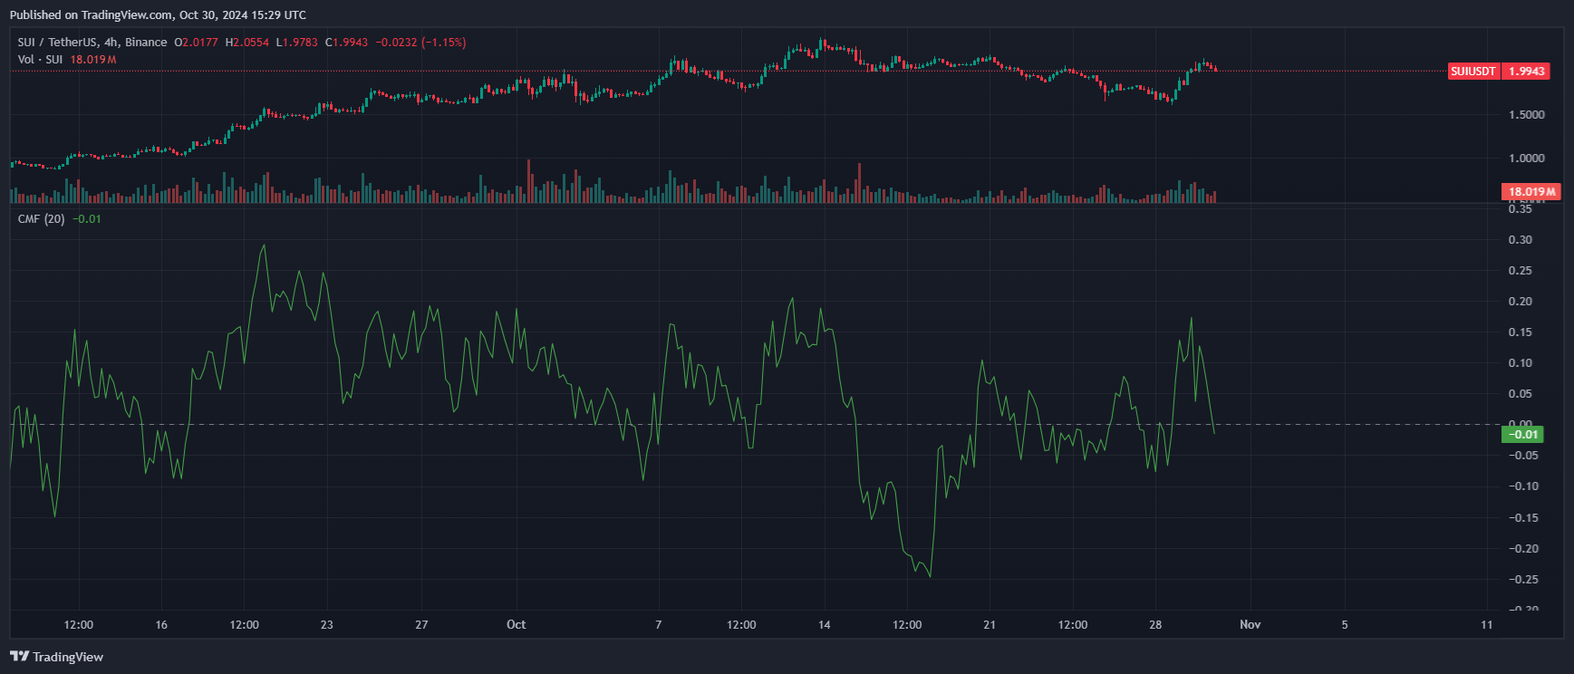1574x674 pixels.
Task: Click the L1.9783 low value in legend
Action: (297, 43)
